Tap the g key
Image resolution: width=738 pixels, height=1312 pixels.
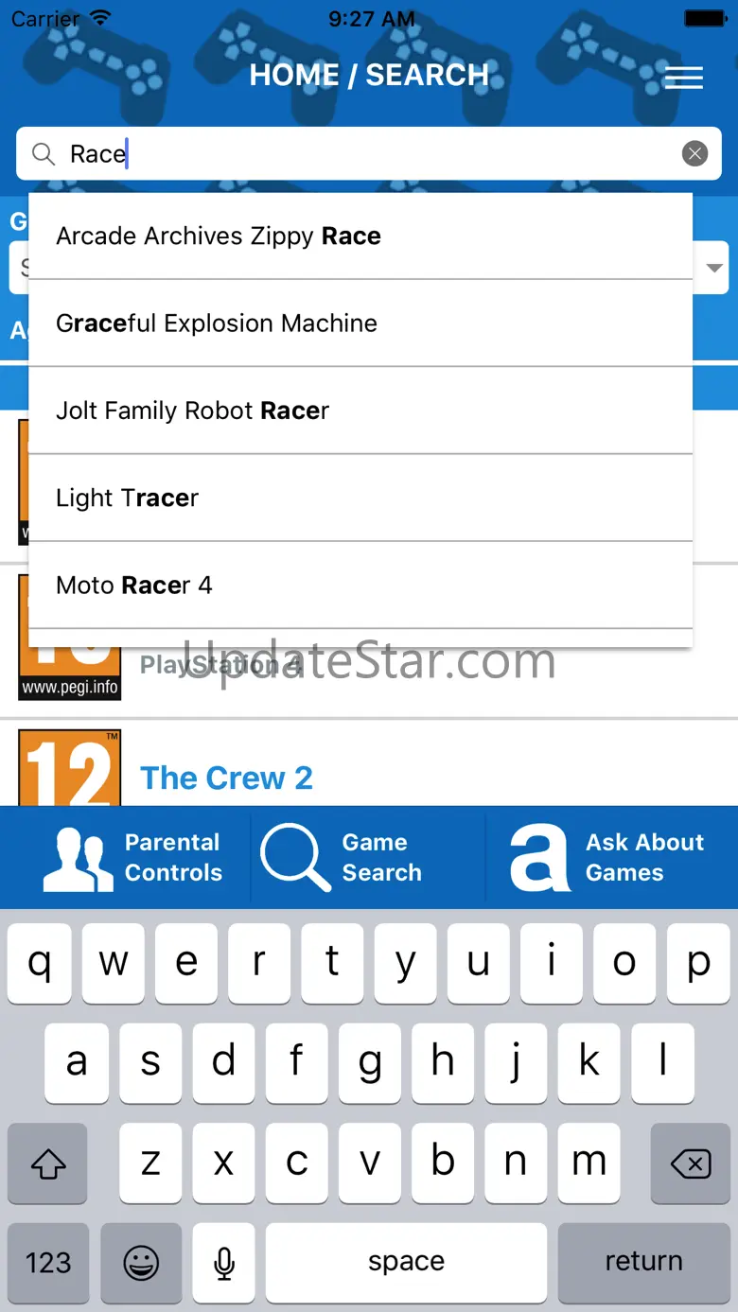point(369,1063)
